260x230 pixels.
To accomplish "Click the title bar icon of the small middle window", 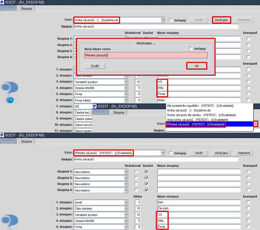I will pyautogui.click(x=94, y=106).
